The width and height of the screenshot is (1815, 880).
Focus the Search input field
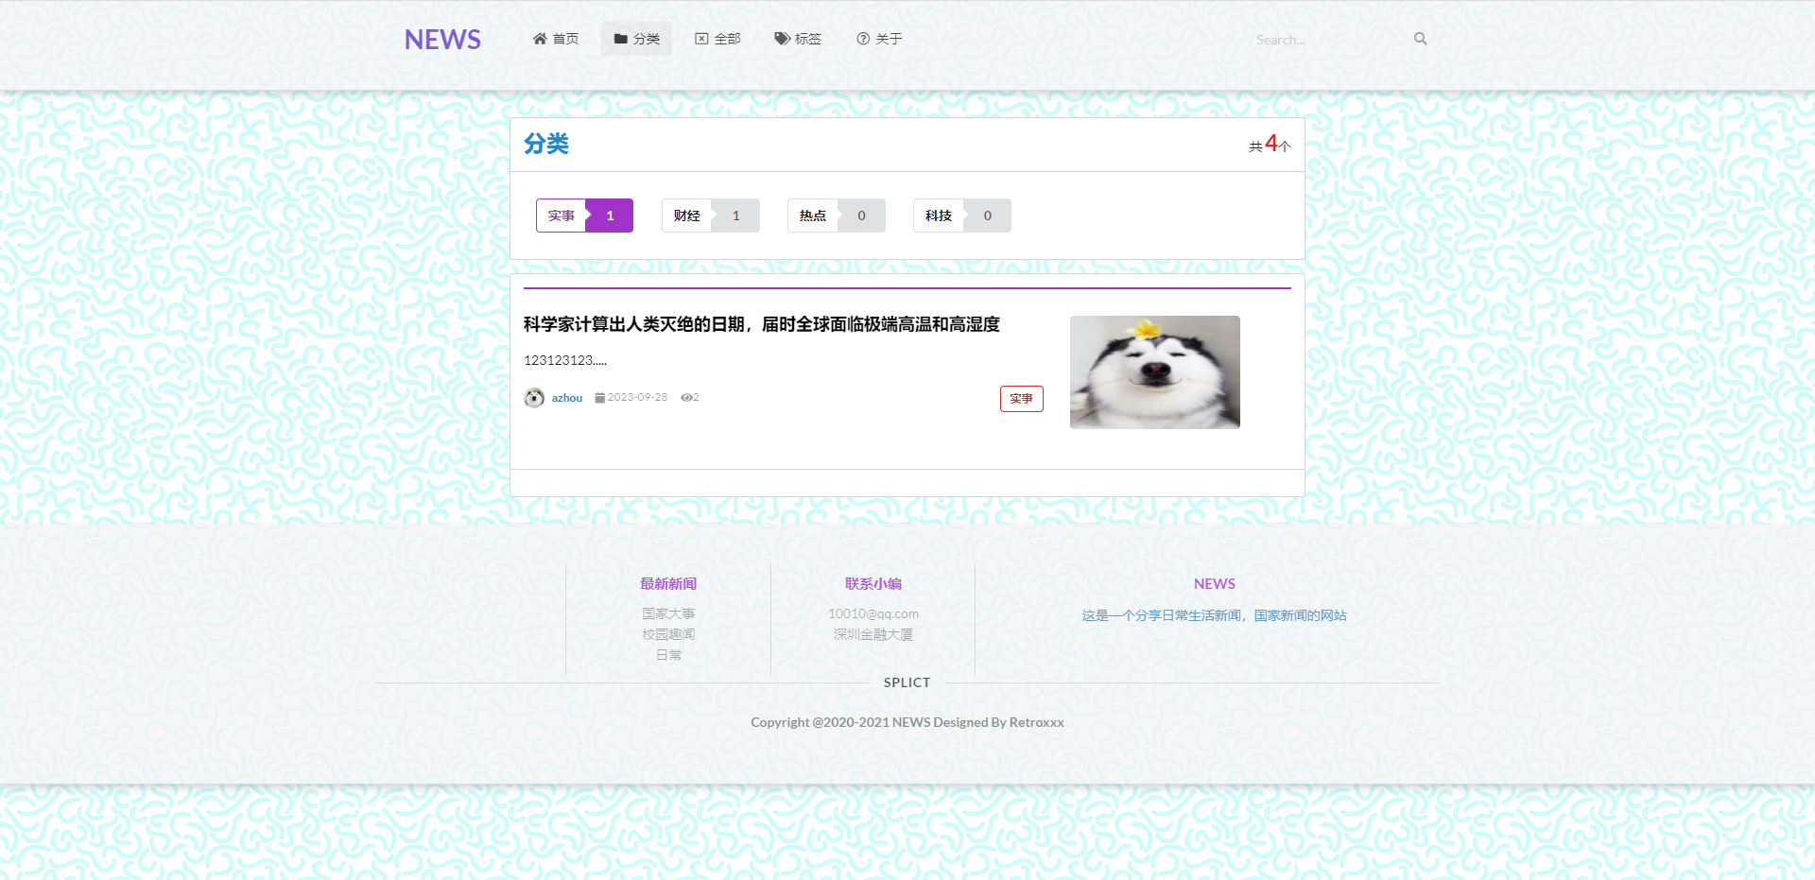click(x=1328, y=40)
